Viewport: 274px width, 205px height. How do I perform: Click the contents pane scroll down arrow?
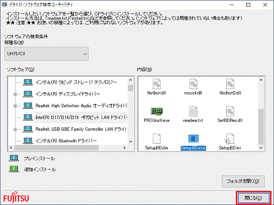261,148
